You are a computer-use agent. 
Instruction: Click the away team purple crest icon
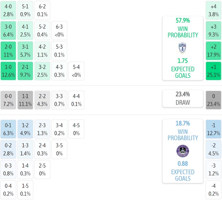tap(182, 151)
